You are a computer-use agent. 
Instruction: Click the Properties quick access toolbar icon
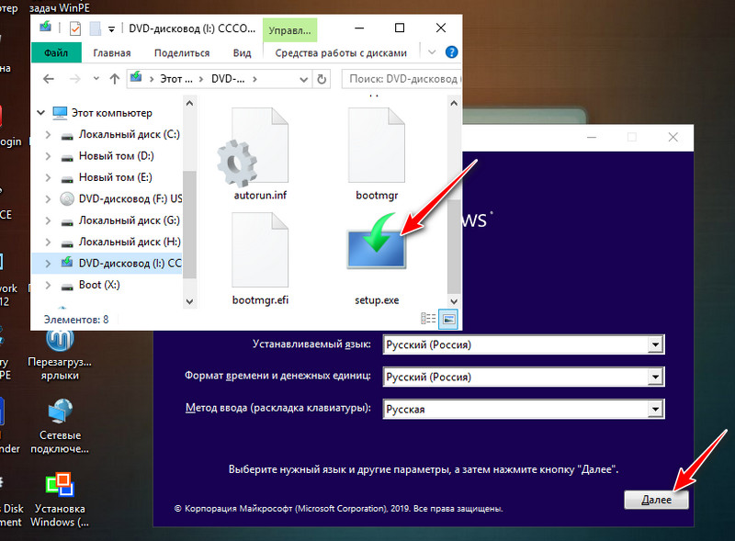click(75, 28)
